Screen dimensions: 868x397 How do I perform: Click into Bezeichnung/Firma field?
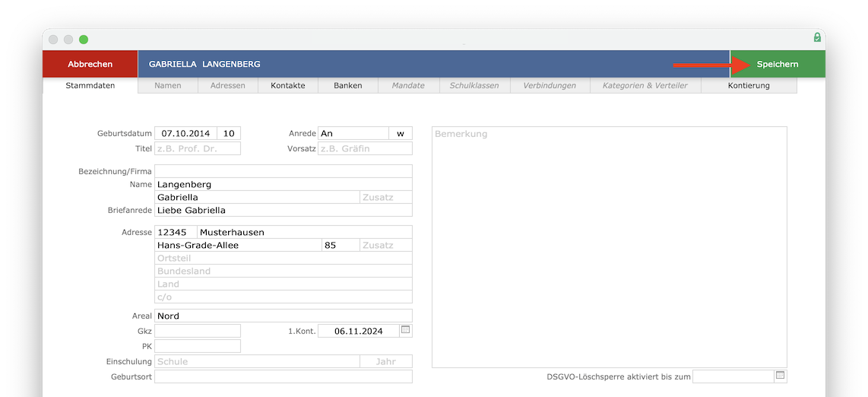click(284, 171)
